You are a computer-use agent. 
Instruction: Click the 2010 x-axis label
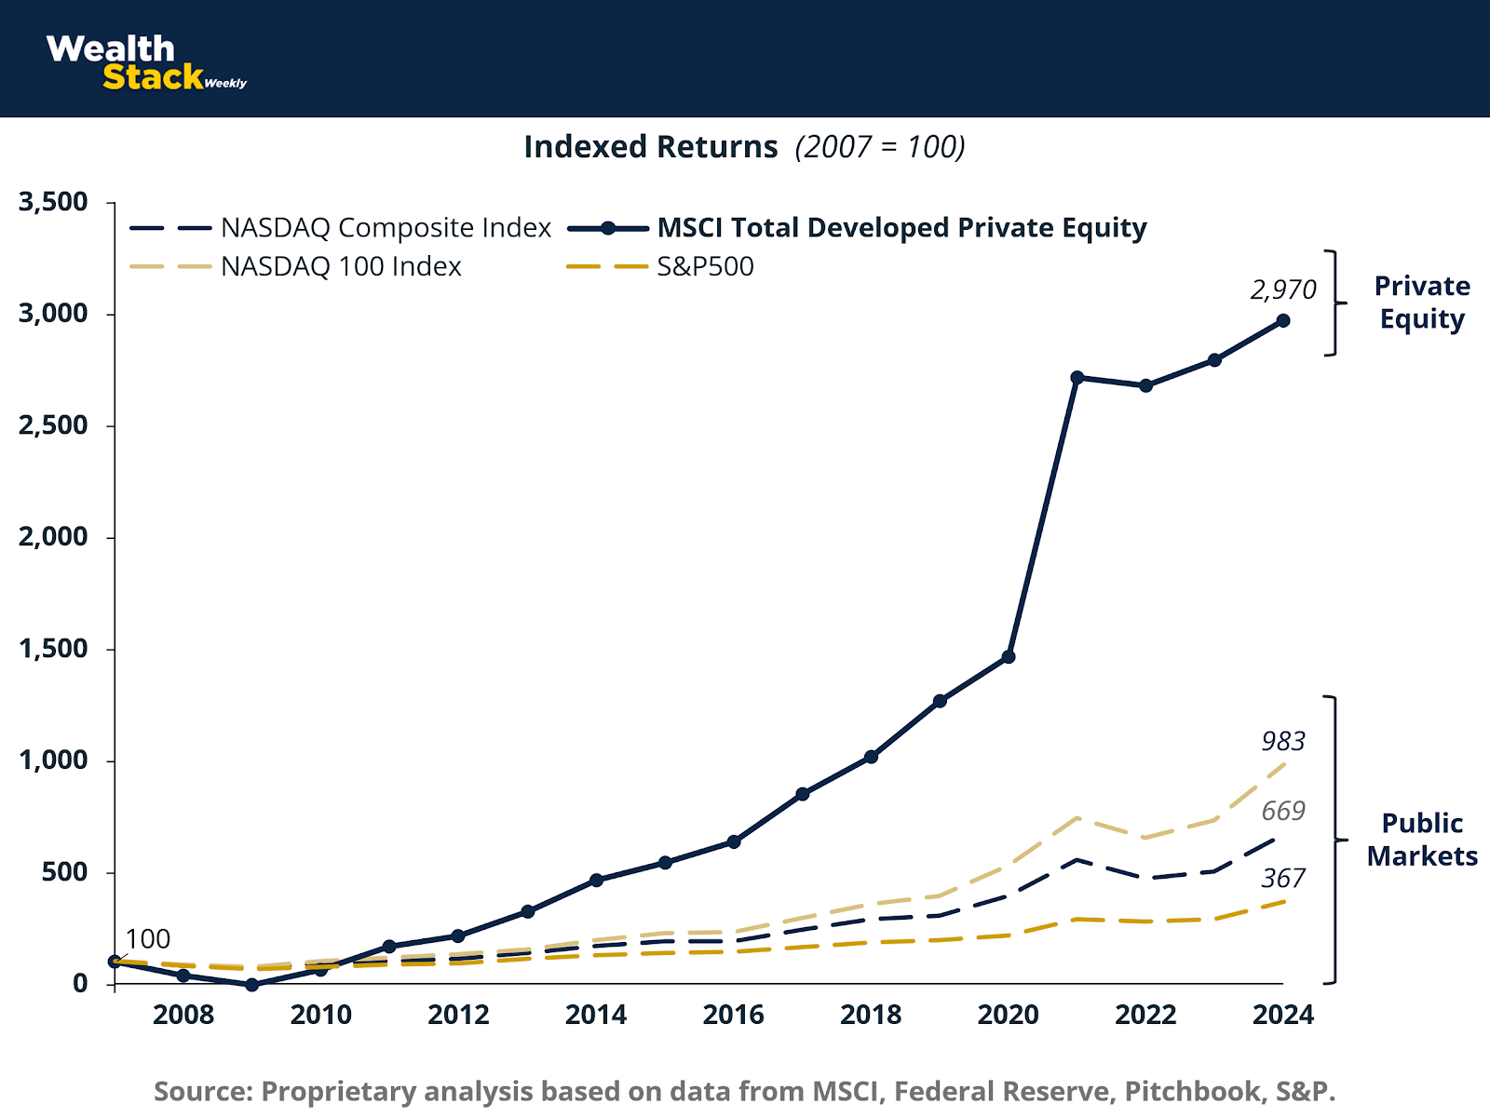321,1015
